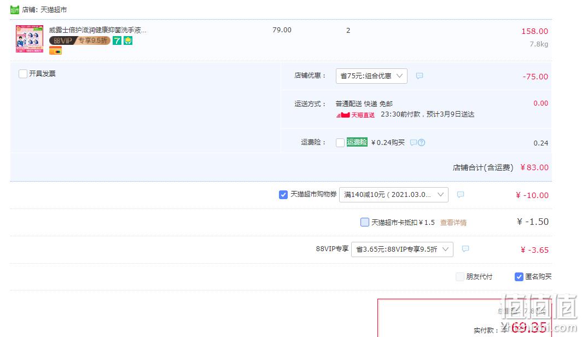Open the hand soap product thumbnail
Image resolution: width=582 pixels, height=337 pixels.
click(x=30, y=39)
